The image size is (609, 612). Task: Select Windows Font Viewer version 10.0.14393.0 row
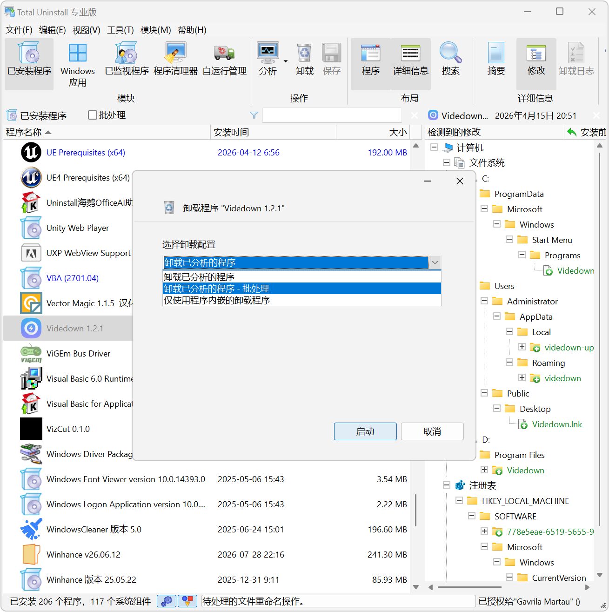coord(207,479)
